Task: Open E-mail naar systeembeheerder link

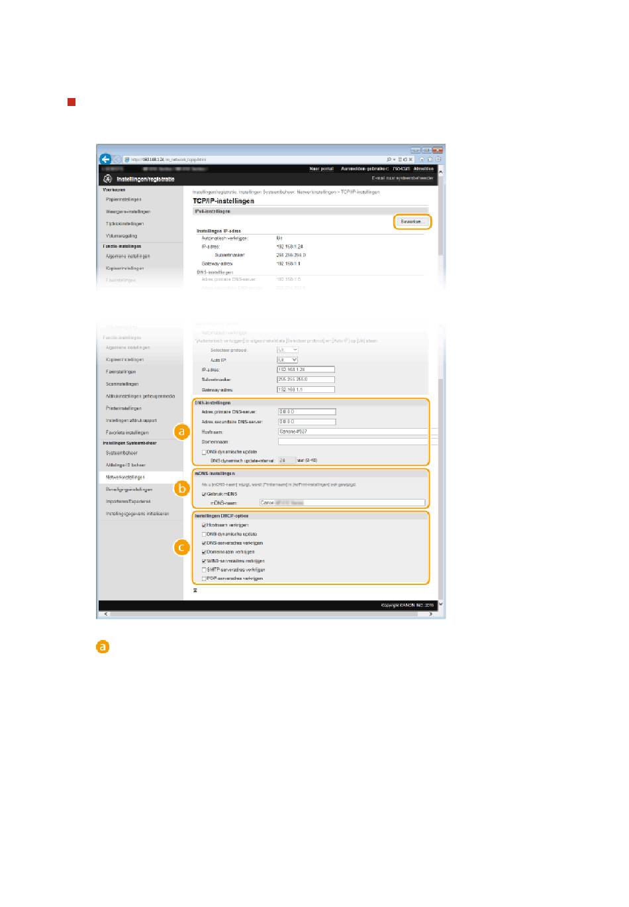Action: coord(403,178)
